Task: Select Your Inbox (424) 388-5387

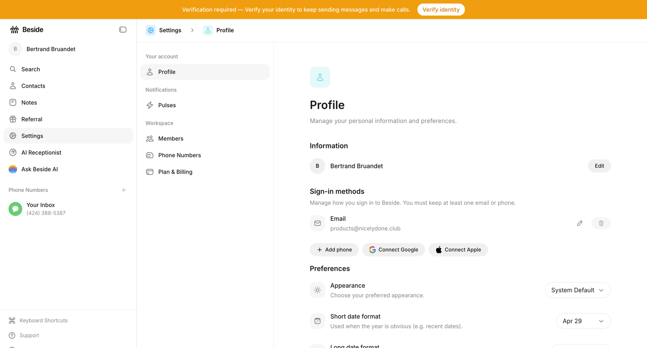Action: coord(68,209)
